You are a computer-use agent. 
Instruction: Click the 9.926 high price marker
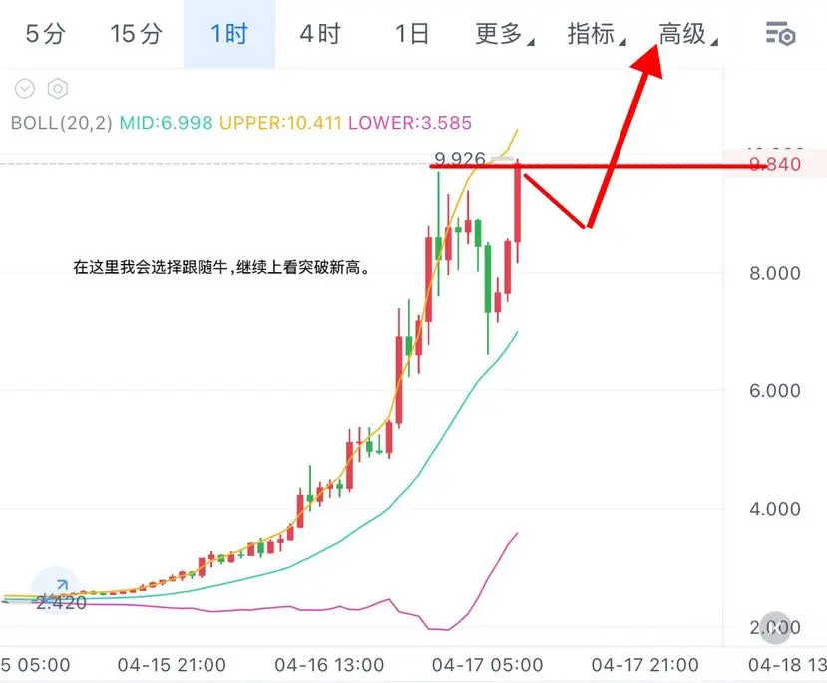tap(459, 159)
